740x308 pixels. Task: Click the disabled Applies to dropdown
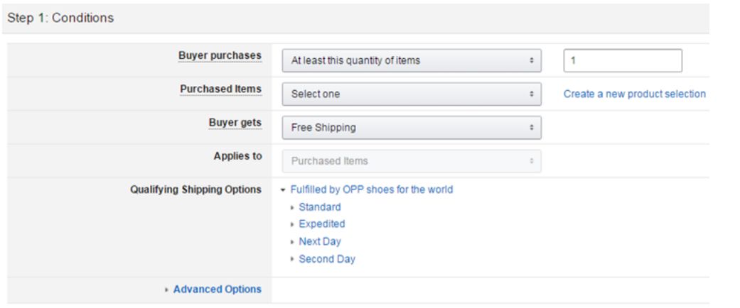click(x=411, y=161)
